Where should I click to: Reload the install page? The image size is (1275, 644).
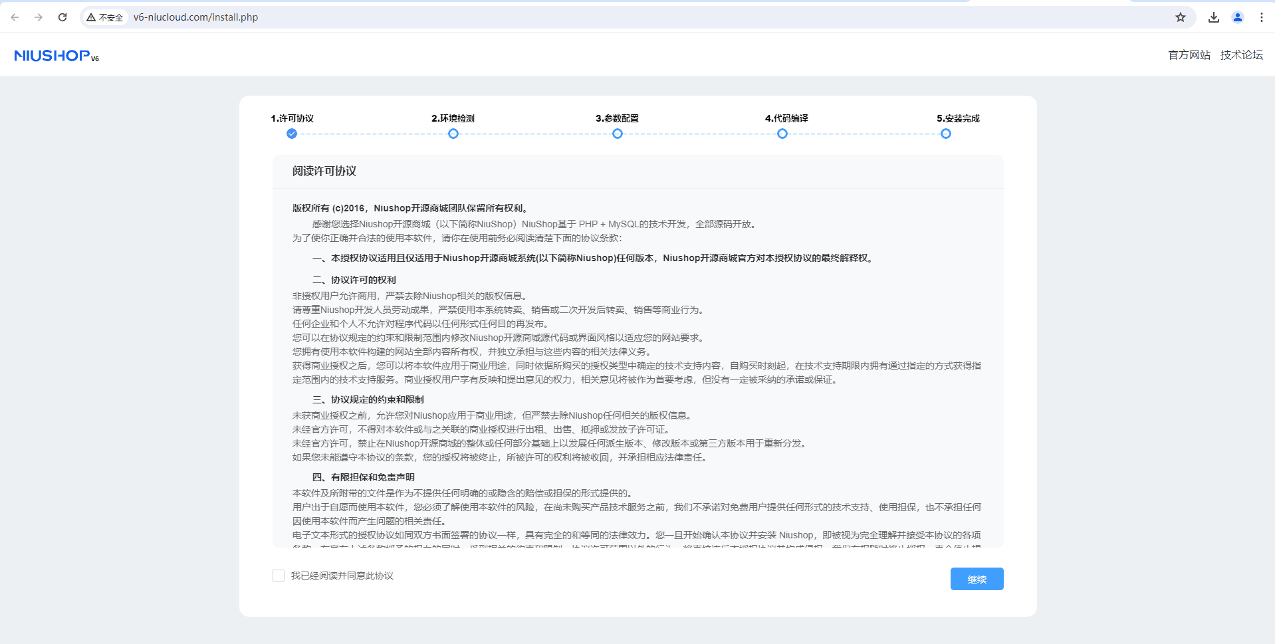[x=62, y=17]
